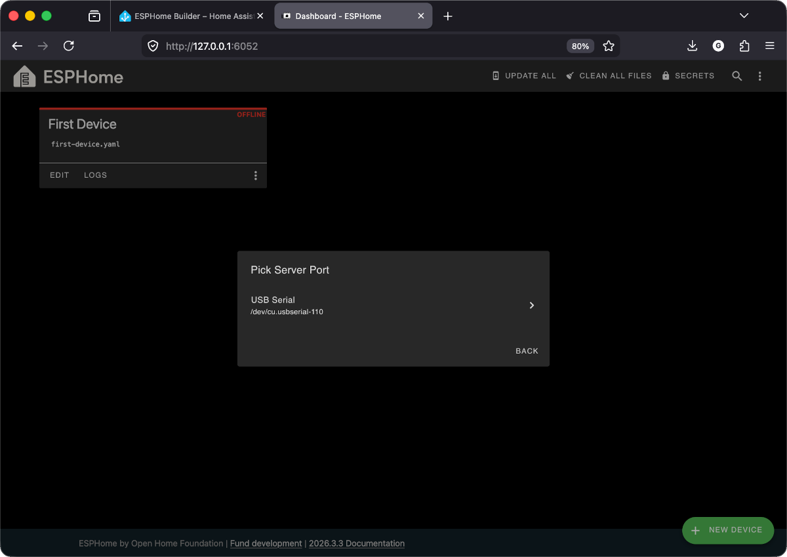Open USB Serial port chevron arrow
Image resolution: width=787 pixels, height=557 pixels.
(532, 305)
